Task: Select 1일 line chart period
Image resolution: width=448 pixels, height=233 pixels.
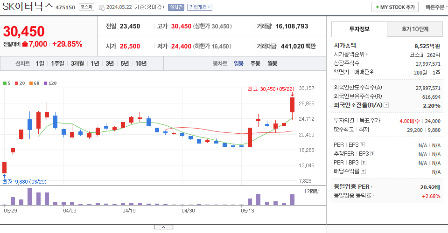Action: click(x=40, y=63)
